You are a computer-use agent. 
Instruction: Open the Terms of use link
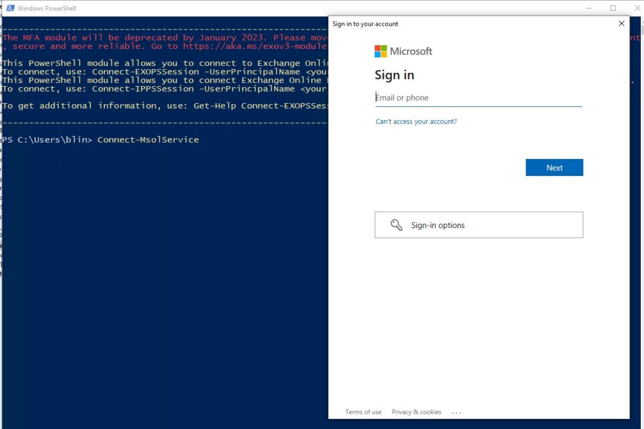coord(363,412)
